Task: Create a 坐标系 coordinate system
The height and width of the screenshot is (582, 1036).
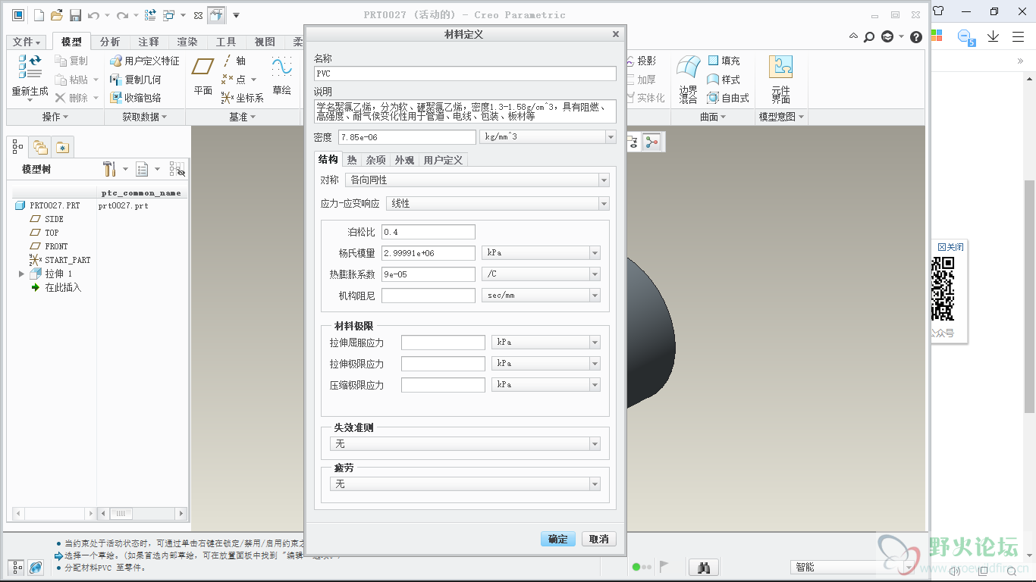Action: 242,98
